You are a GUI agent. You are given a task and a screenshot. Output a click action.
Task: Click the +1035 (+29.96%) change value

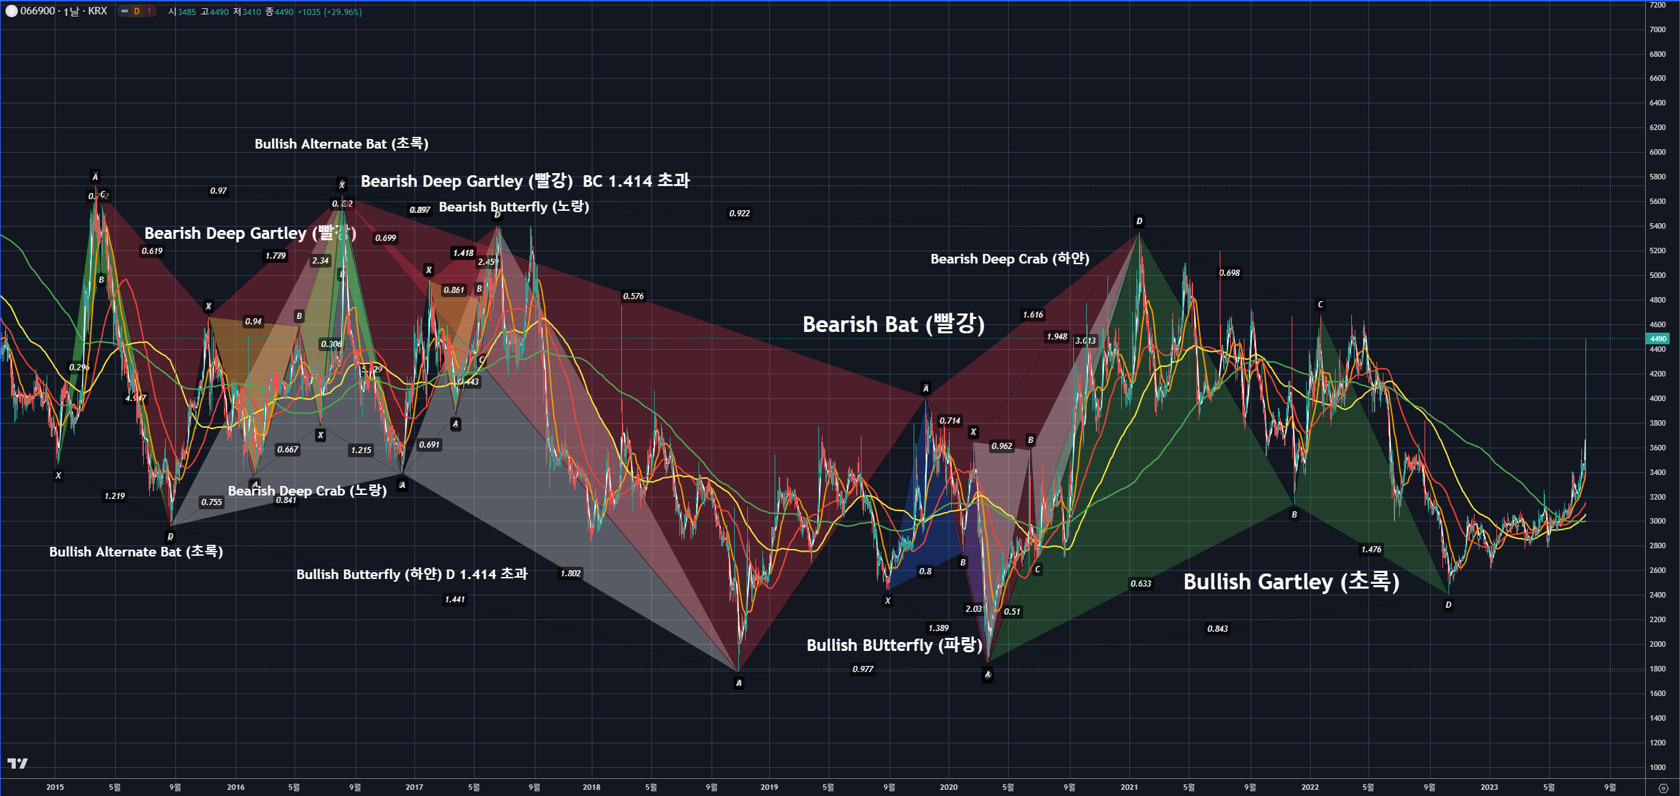[x=329, y=12]
